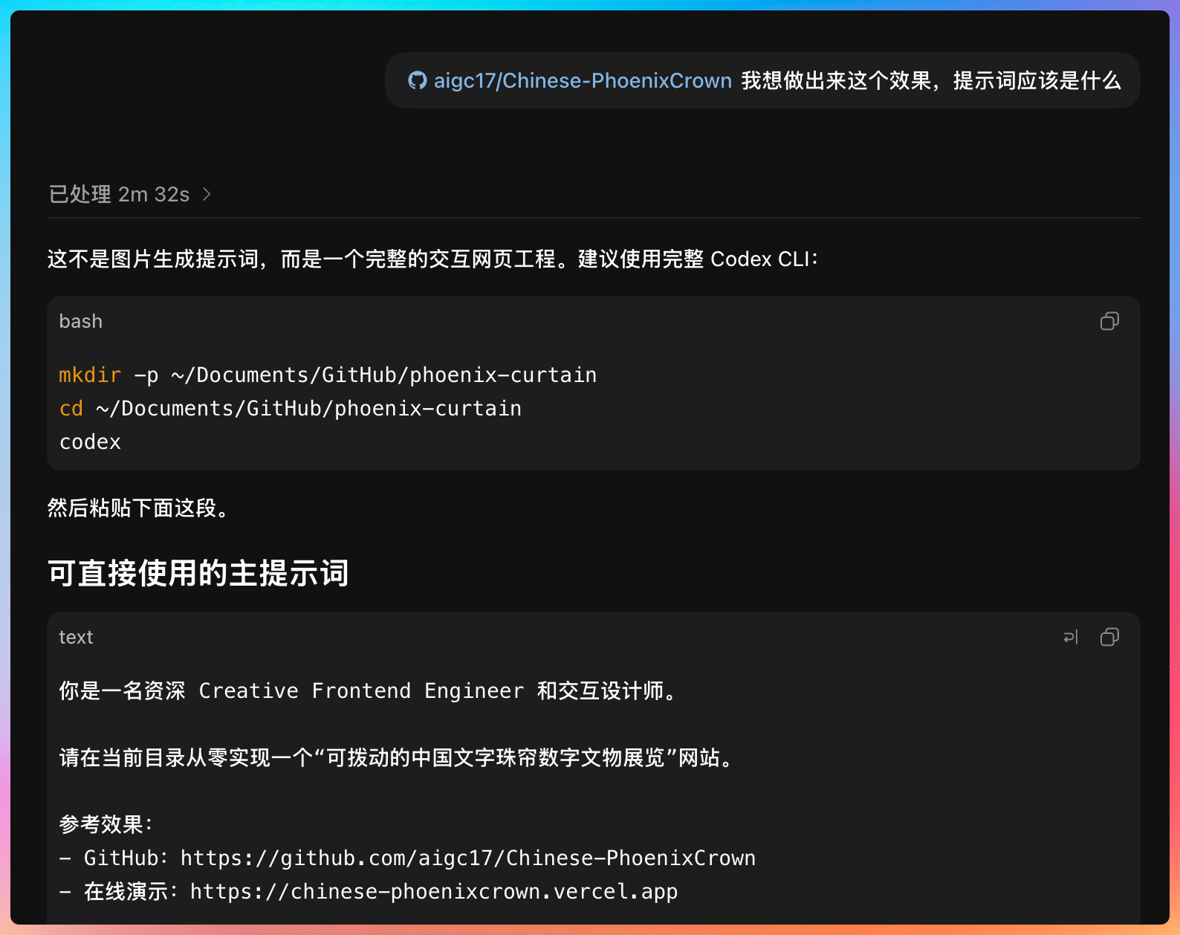Click the user message 我想做出来这个效果

click(x=931, y=80)
